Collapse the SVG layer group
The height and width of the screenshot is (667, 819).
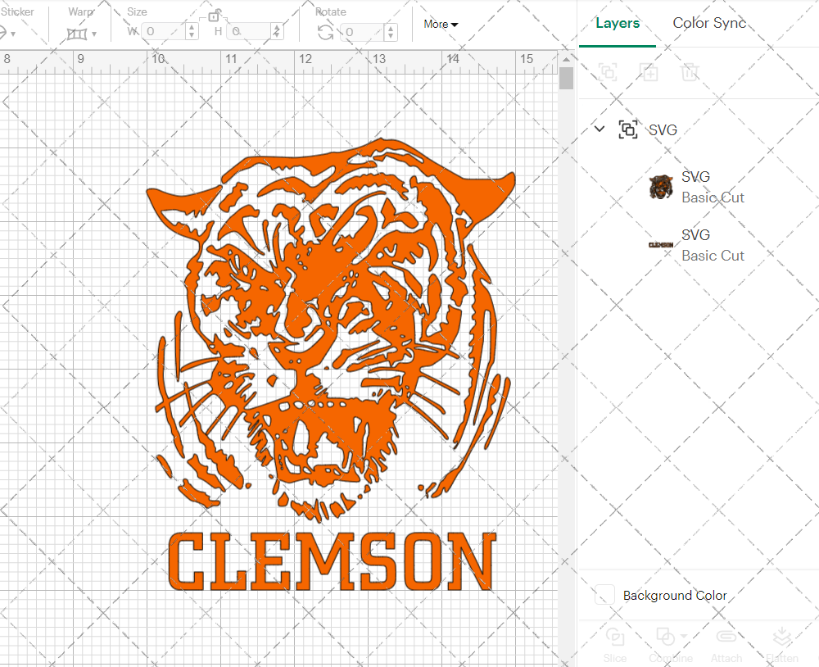(x=599, y=129)
